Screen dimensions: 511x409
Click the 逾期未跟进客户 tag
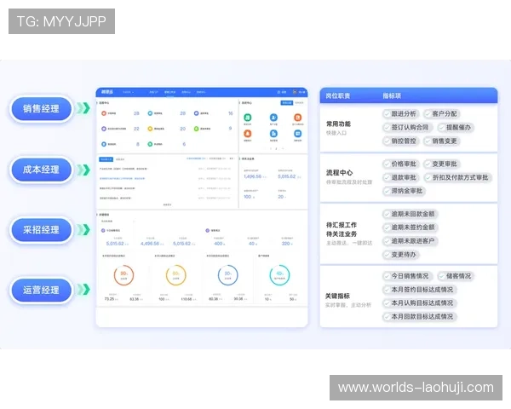coord(410,241)
